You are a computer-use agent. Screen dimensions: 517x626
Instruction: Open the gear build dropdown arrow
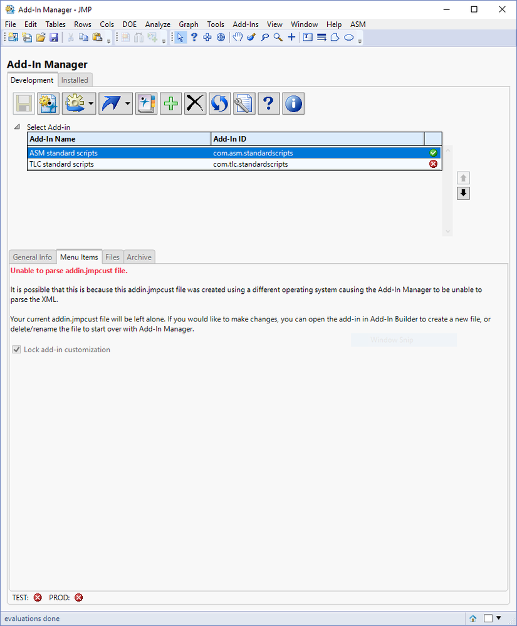point(91,104)
